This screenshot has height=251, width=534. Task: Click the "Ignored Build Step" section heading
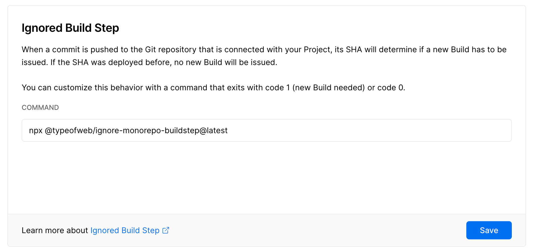point(70,28)
